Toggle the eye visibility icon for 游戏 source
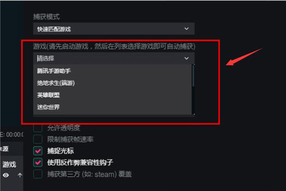This screenshot has width=286, height=191. (x=6, y=175)
